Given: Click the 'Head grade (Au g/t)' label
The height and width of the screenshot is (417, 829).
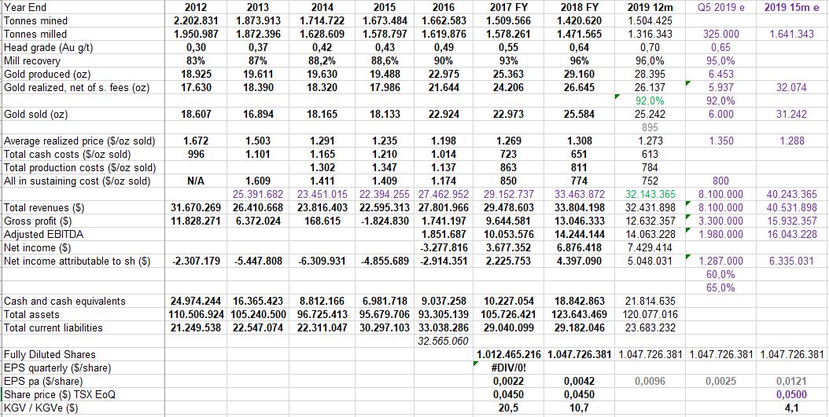Looking at the screenshot, I should 48,47.
